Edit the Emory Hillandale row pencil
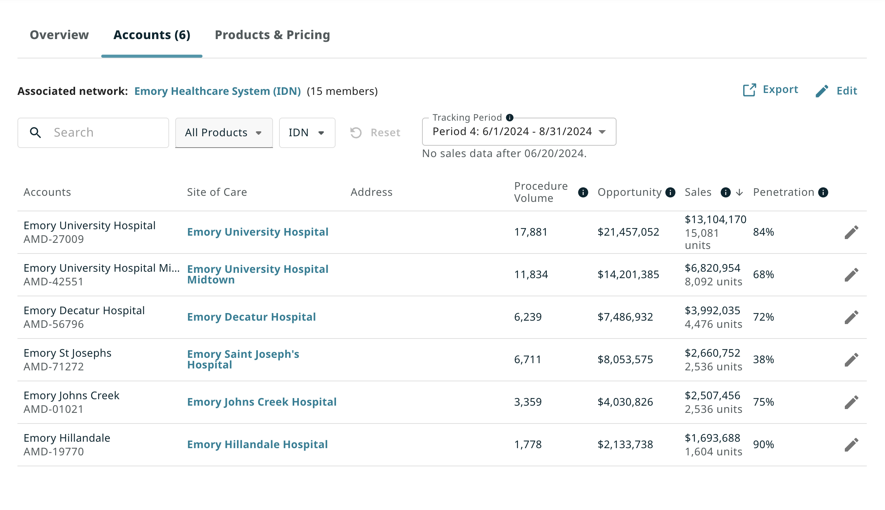The image size is (885, 510). click(851, 445)
